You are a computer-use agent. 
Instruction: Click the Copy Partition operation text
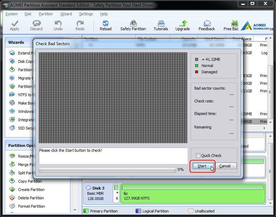30,181
